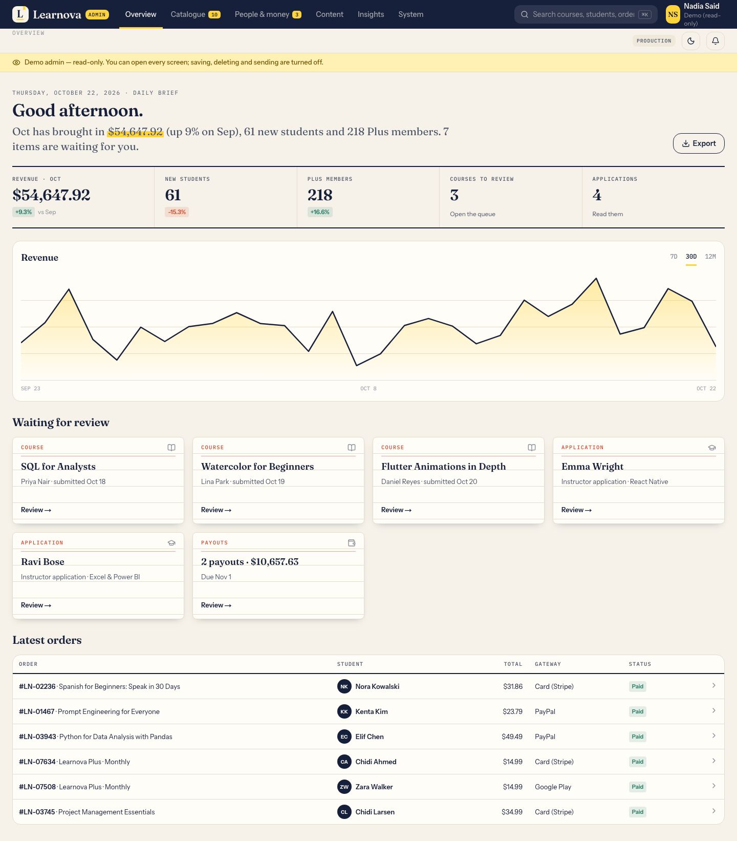Image resolution: width=737 pixels, height=841 pixels.
Task: Switch revenue chart to 7D
Action: tap(674, 257)
